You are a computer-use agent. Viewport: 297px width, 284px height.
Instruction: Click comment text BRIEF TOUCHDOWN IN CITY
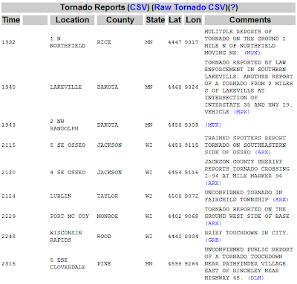pyautogui.click(x=247, y=233)
